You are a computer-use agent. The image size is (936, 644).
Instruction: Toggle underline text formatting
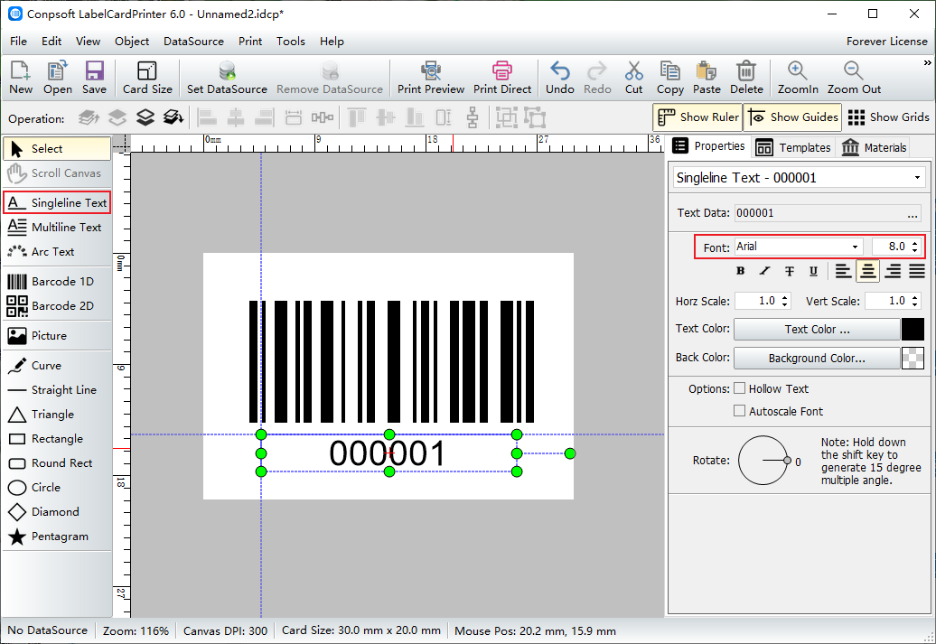(x=813, y=271)
